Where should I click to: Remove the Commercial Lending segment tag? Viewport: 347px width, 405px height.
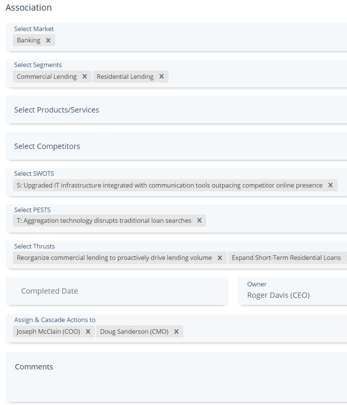(84, 77)
